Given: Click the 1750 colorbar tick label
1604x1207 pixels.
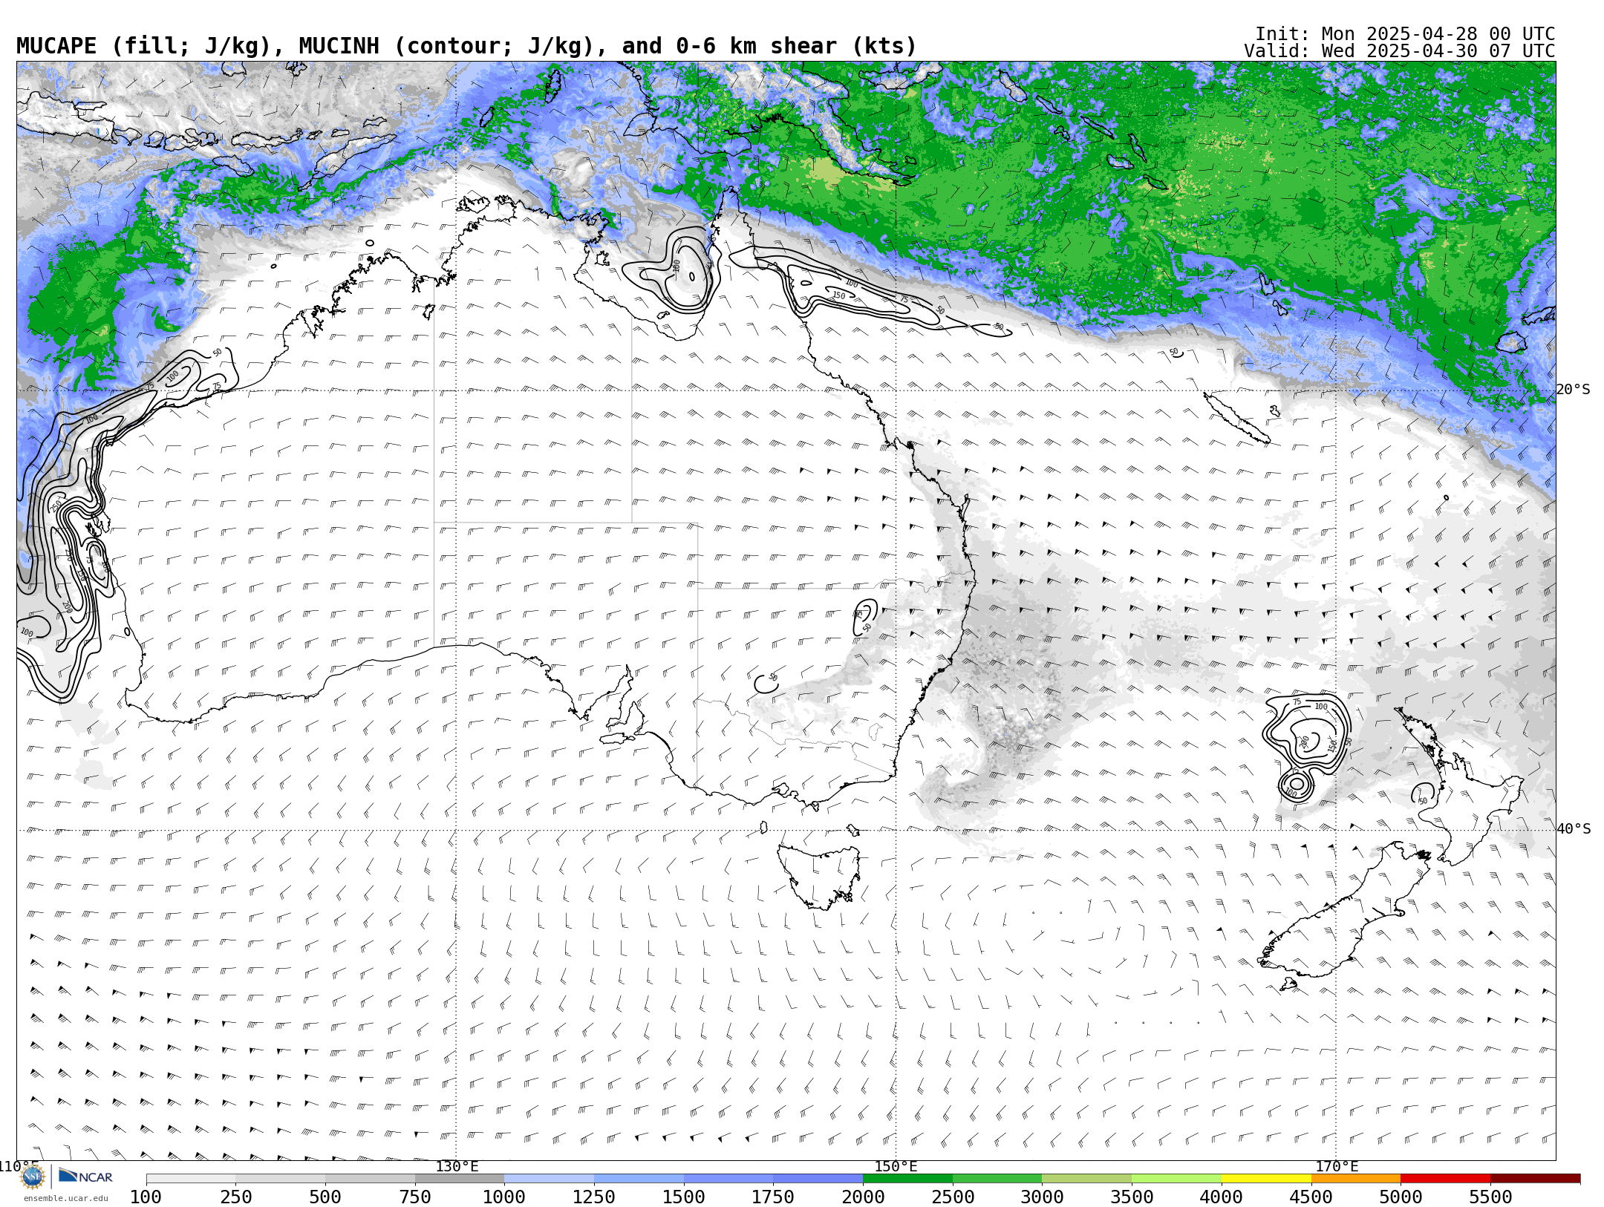Looking at the screenshot, I should tap(773, 1197).
